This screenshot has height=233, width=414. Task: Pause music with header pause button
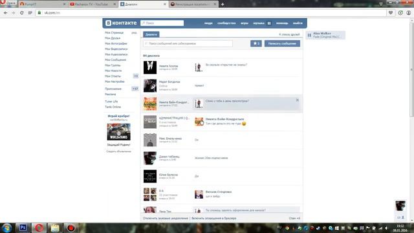pos(269,23)
